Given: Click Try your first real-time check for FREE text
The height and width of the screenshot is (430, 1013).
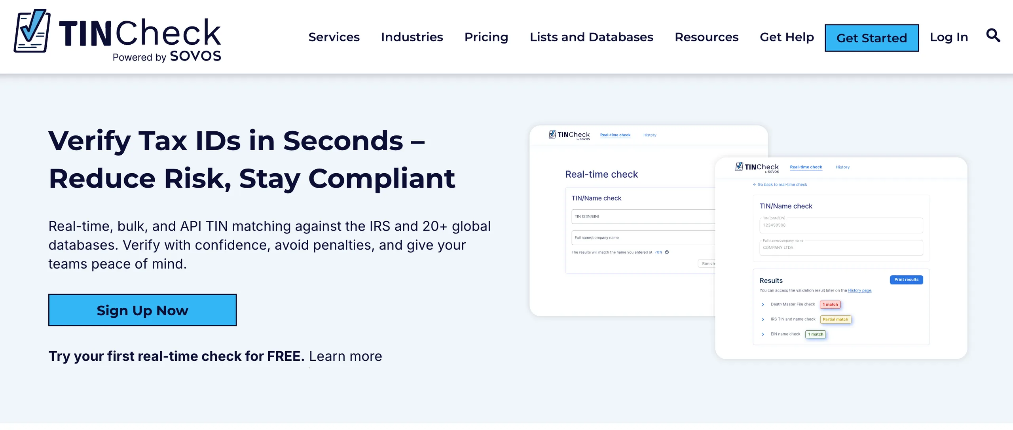Looking at the screenshot, I should pyautogui.click(x=176, y=356).
